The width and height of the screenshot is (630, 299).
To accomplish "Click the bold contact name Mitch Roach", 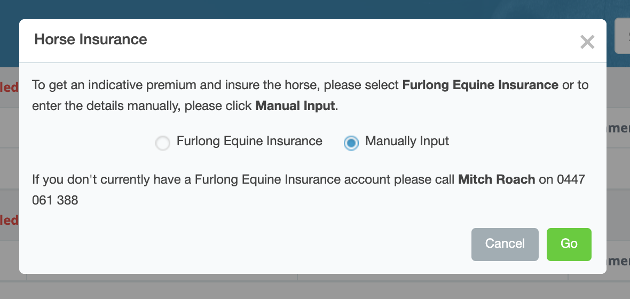I will [497, 179].
